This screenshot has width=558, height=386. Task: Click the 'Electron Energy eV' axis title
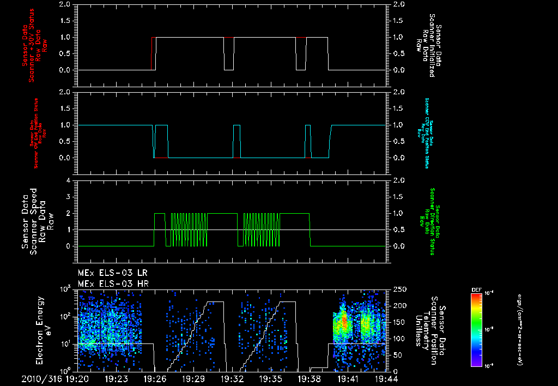44,330
